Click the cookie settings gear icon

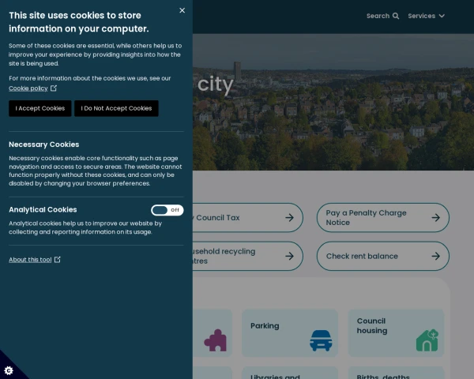coord(9,370)
